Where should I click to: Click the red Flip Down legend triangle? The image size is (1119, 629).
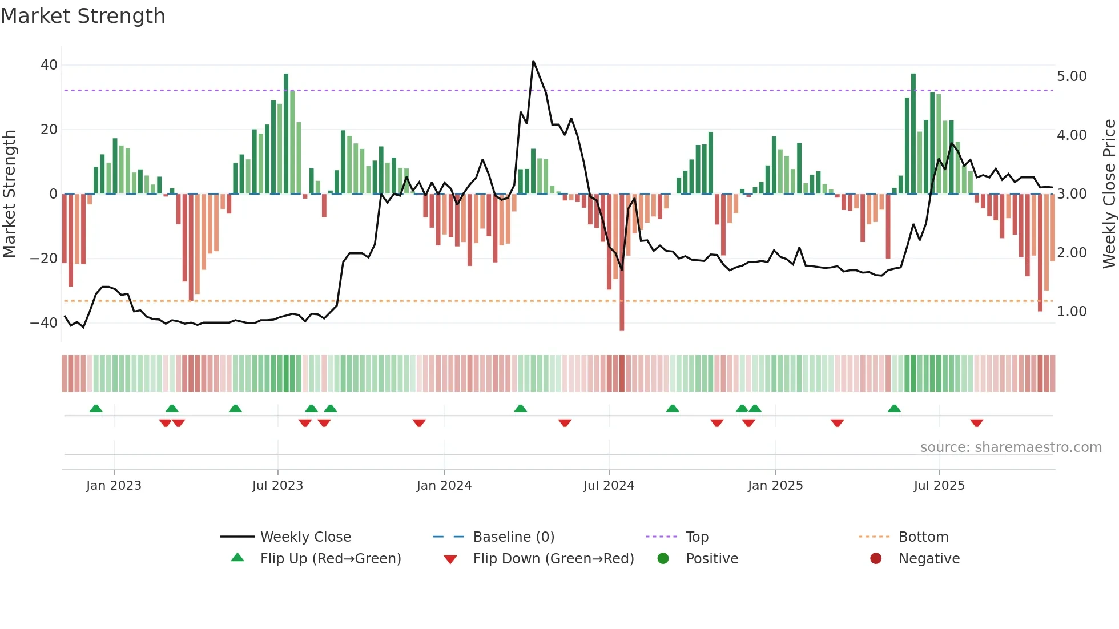pos(450,559)
